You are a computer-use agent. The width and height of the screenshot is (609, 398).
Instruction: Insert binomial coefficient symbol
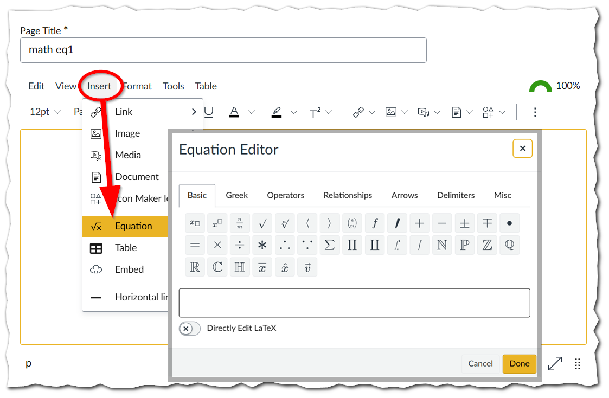click(352, 223)
